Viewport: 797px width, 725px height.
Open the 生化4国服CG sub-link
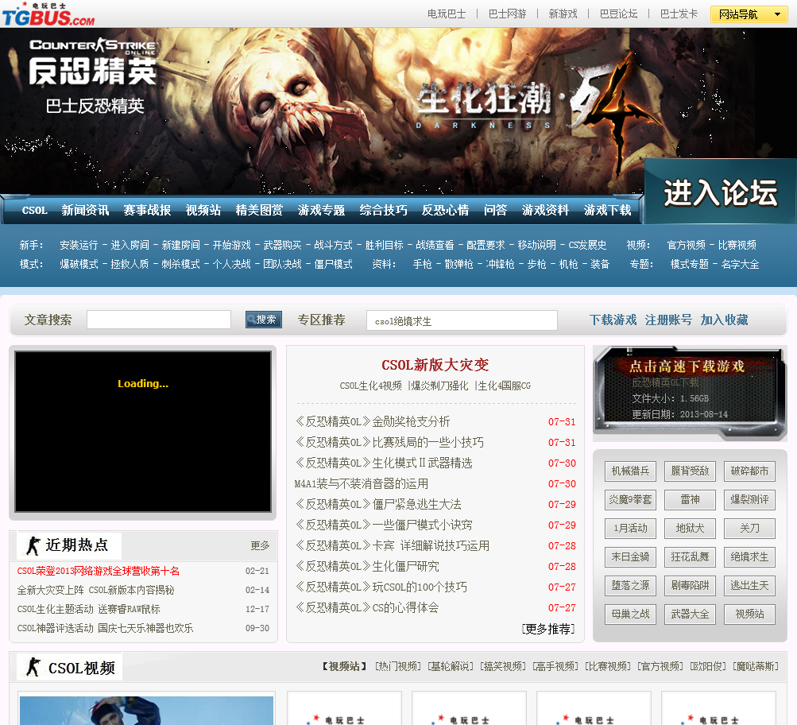pos(505,386)
